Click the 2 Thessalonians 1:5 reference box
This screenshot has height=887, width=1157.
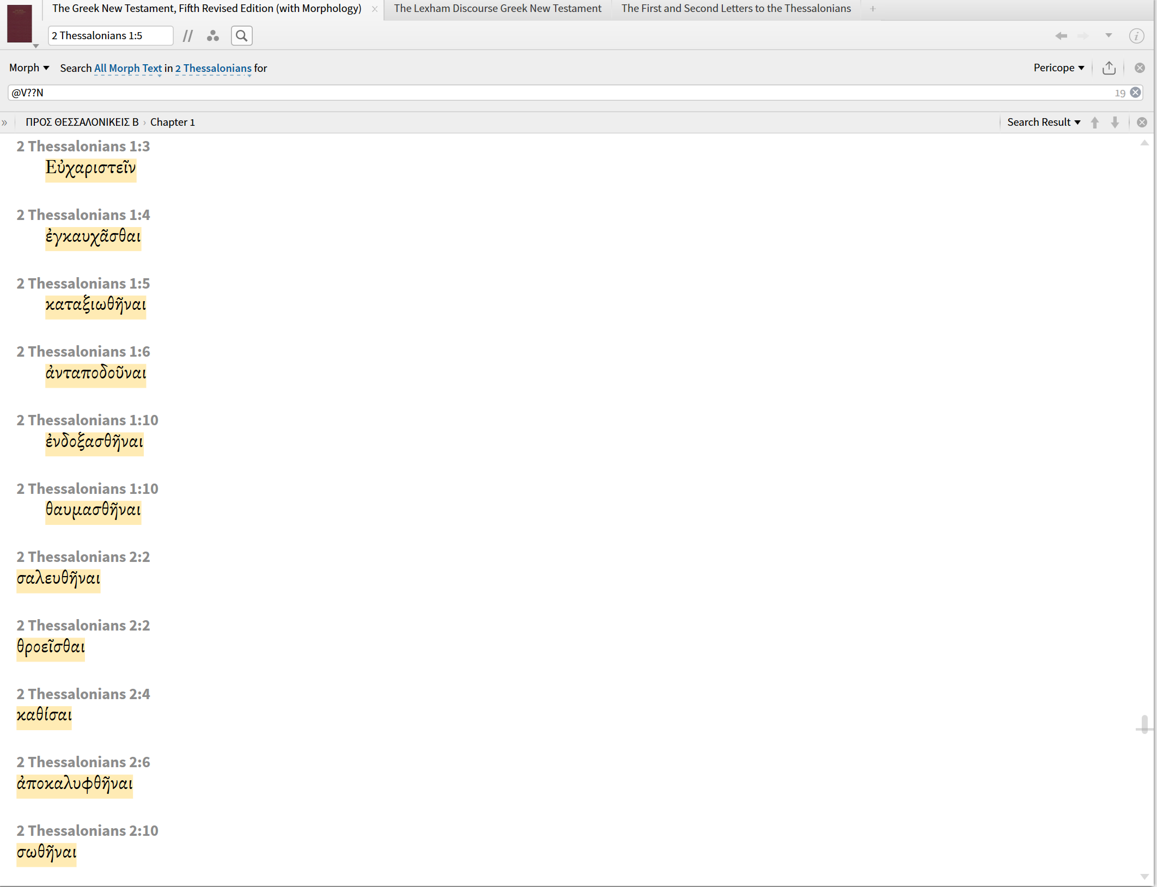110,36
